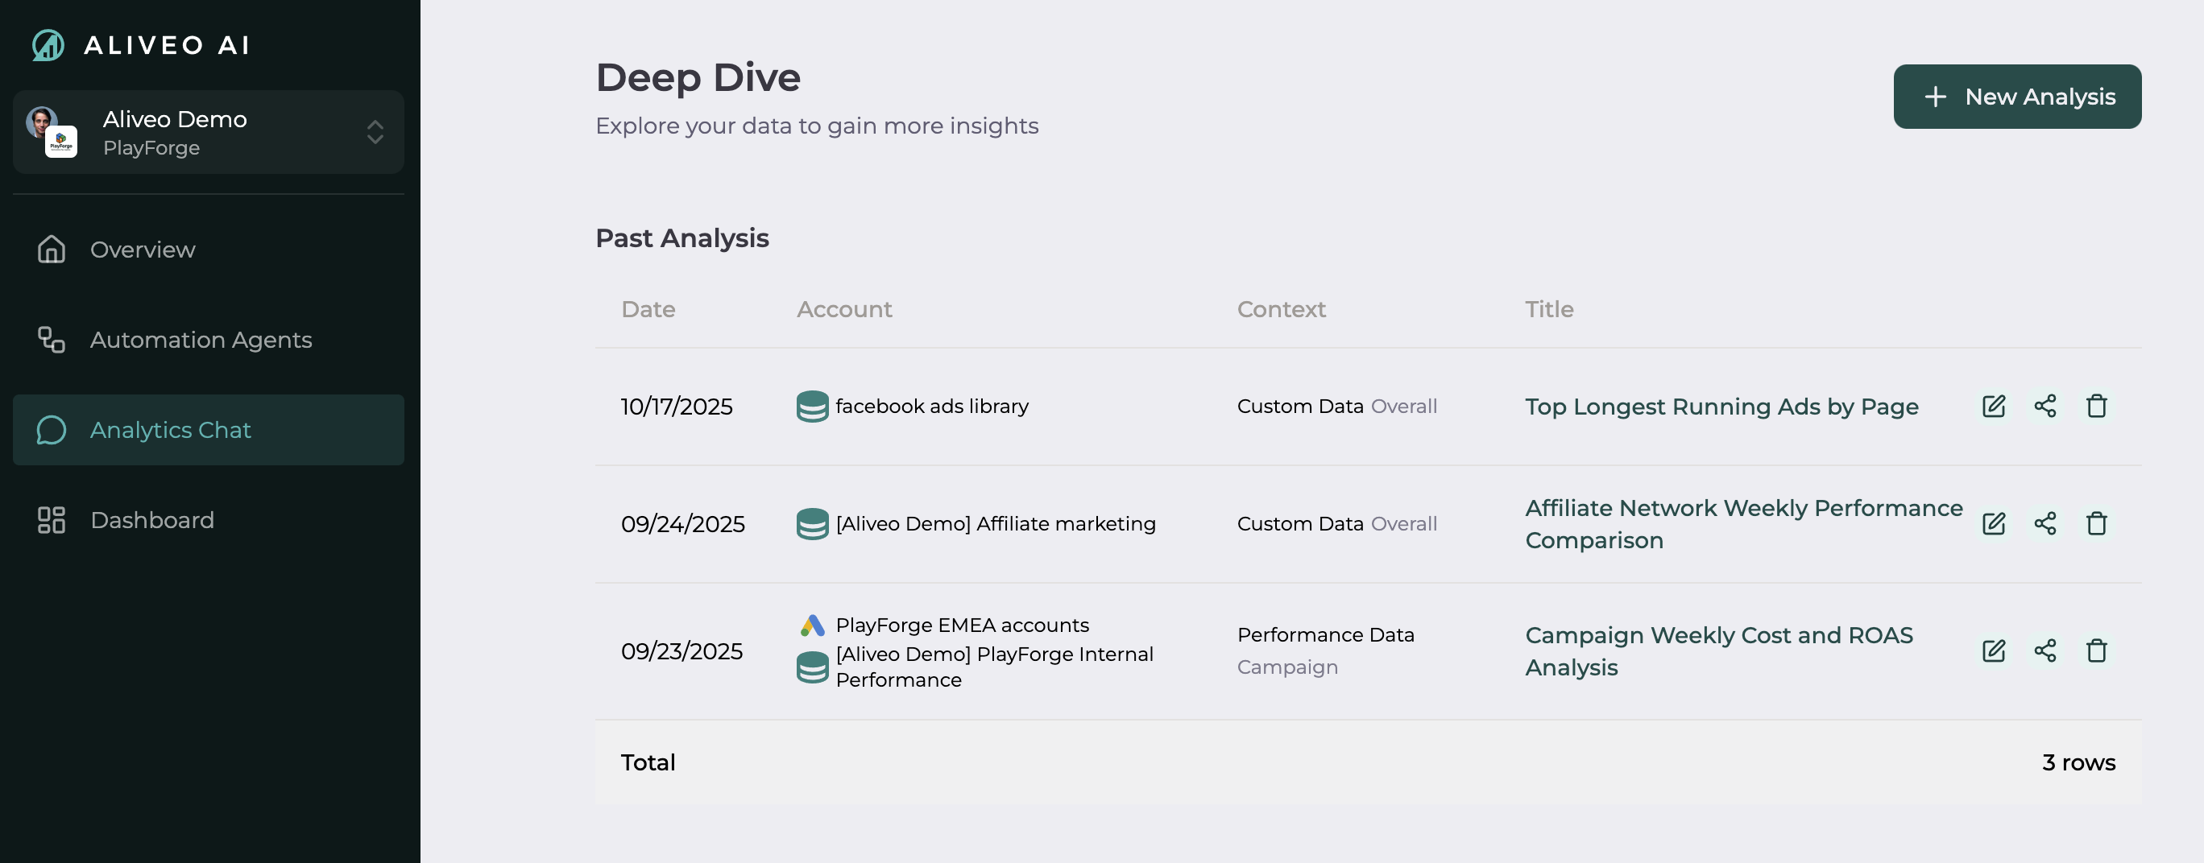Share the Affiliate Network Weekly Performance analysis
This screenshot has width=2204, height=863.
[2044, 523]
